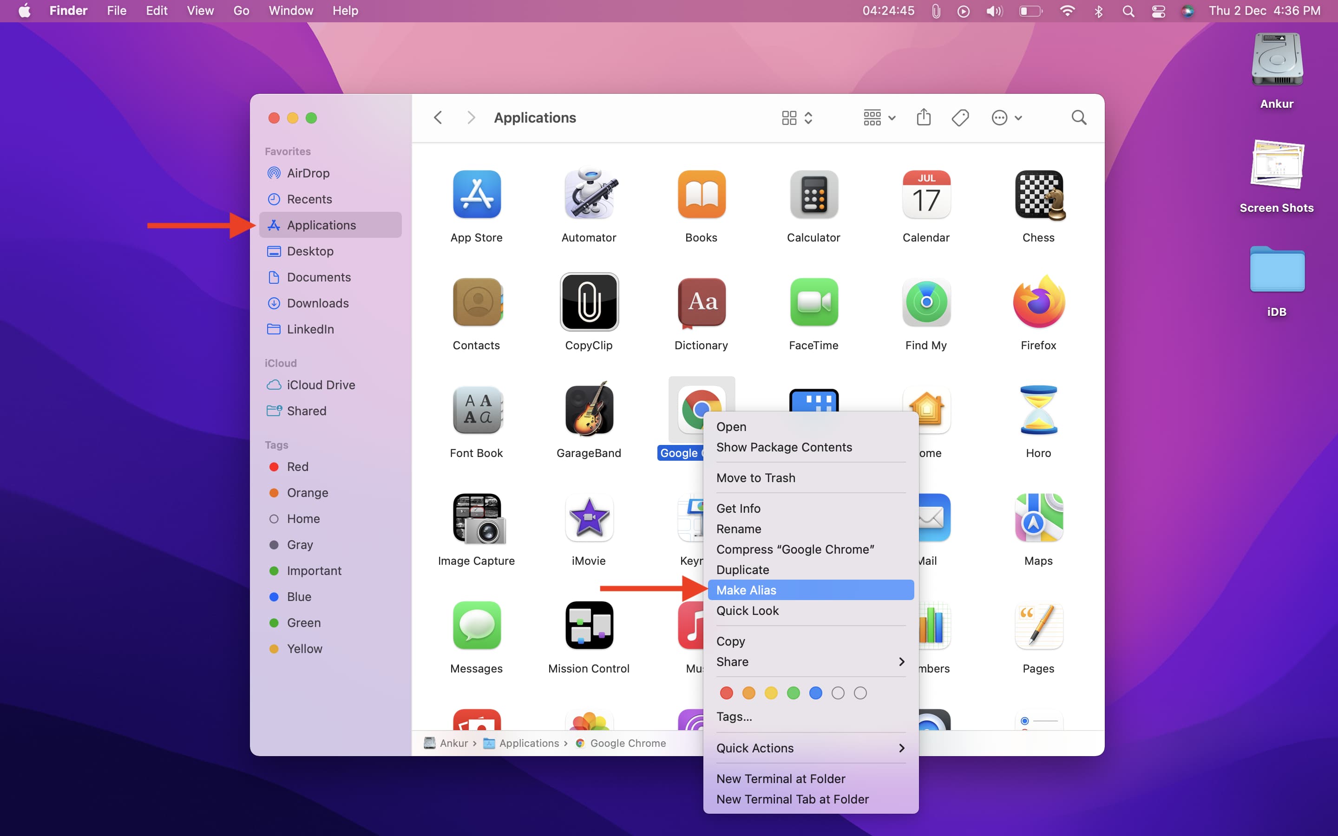Click the Books app icon

(x=702, y=194)
